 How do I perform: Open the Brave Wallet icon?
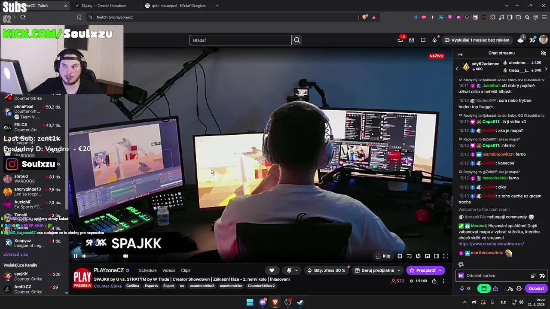pos(519,17)
